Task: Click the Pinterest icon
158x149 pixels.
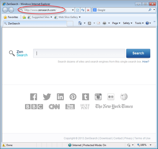Action: 73,97
